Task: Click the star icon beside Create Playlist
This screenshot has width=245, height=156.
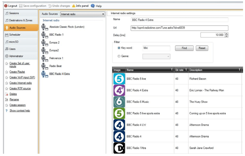Action: (6, 72)
